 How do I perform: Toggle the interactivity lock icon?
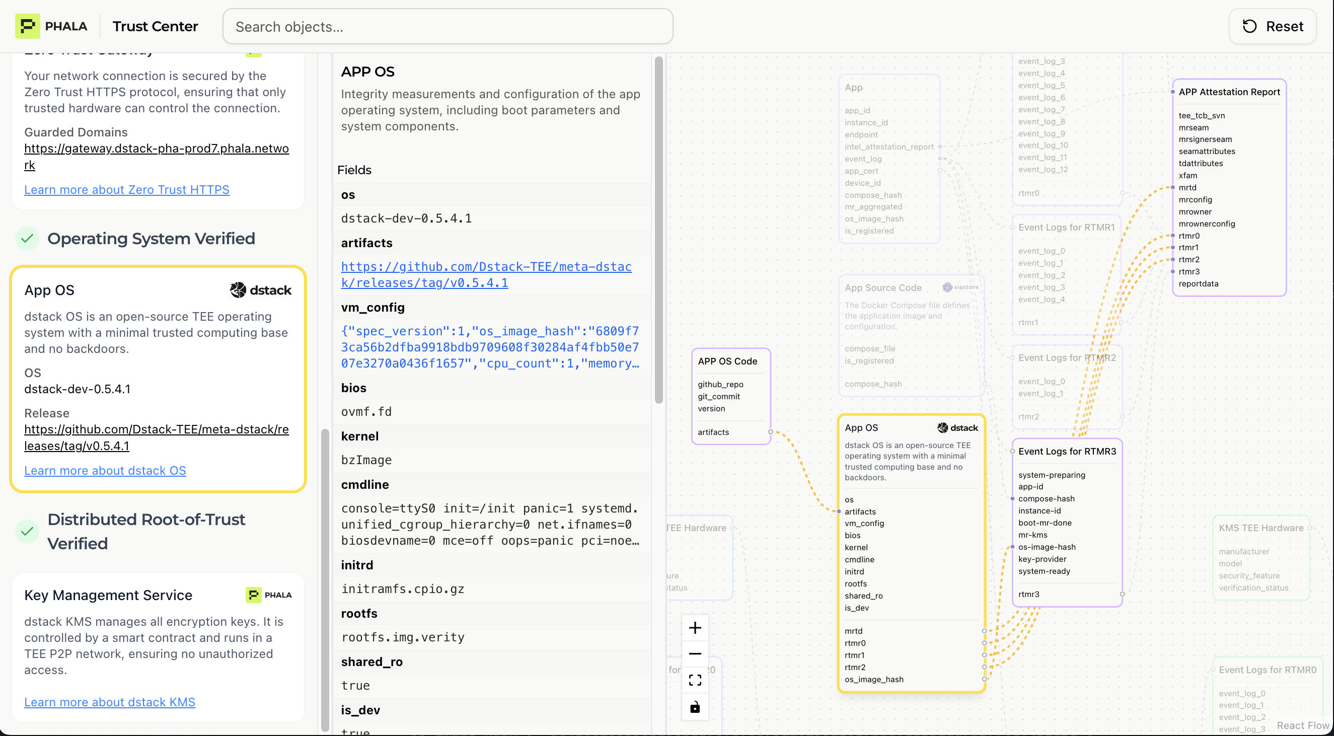695,707
